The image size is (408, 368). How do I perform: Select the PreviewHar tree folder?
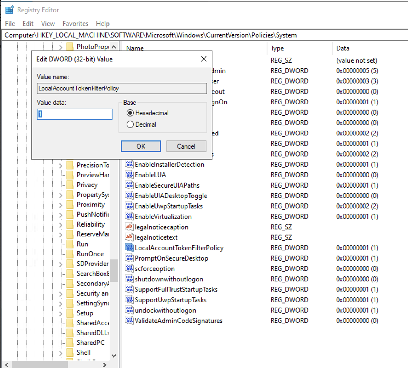coord(93,175)
